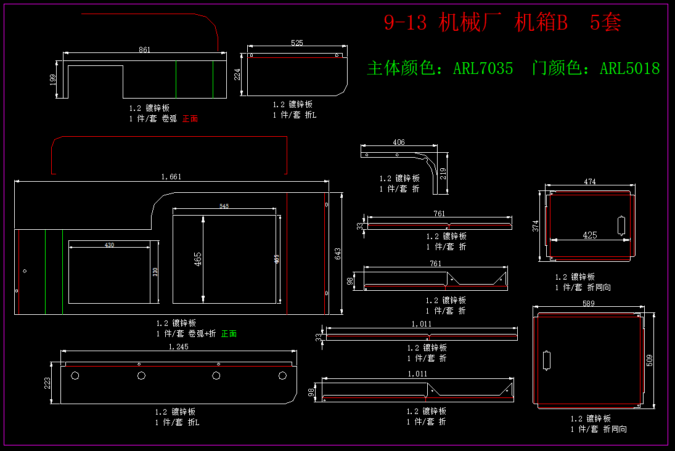Viewport: 675px width, 451px height.
Task: Select the 525 dimension label
Action: 297,43
